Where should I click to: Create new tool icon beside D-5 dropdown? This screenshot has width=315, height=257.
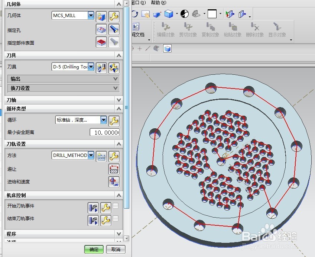click(101, 68)
